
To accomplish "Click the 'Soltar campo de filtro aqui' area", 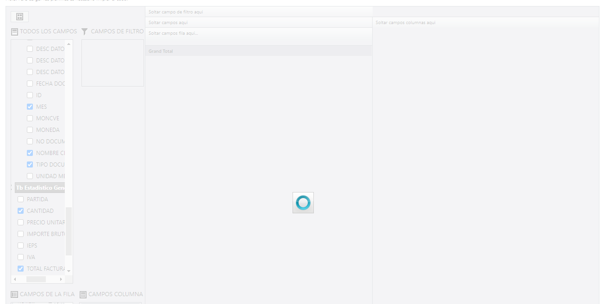I will [x=259, y=12].
